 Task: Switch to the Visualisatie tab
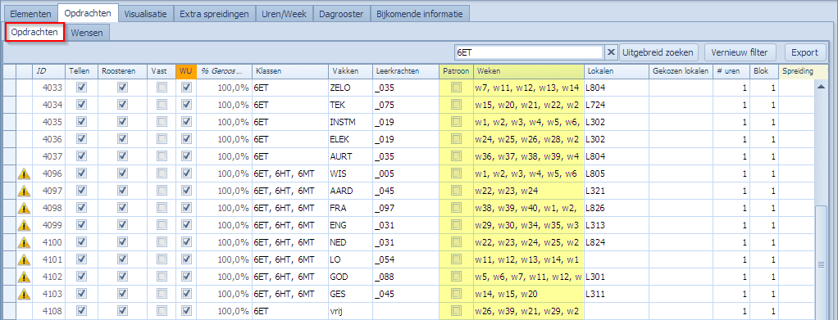pyautogui.click(x=145, y=14)
